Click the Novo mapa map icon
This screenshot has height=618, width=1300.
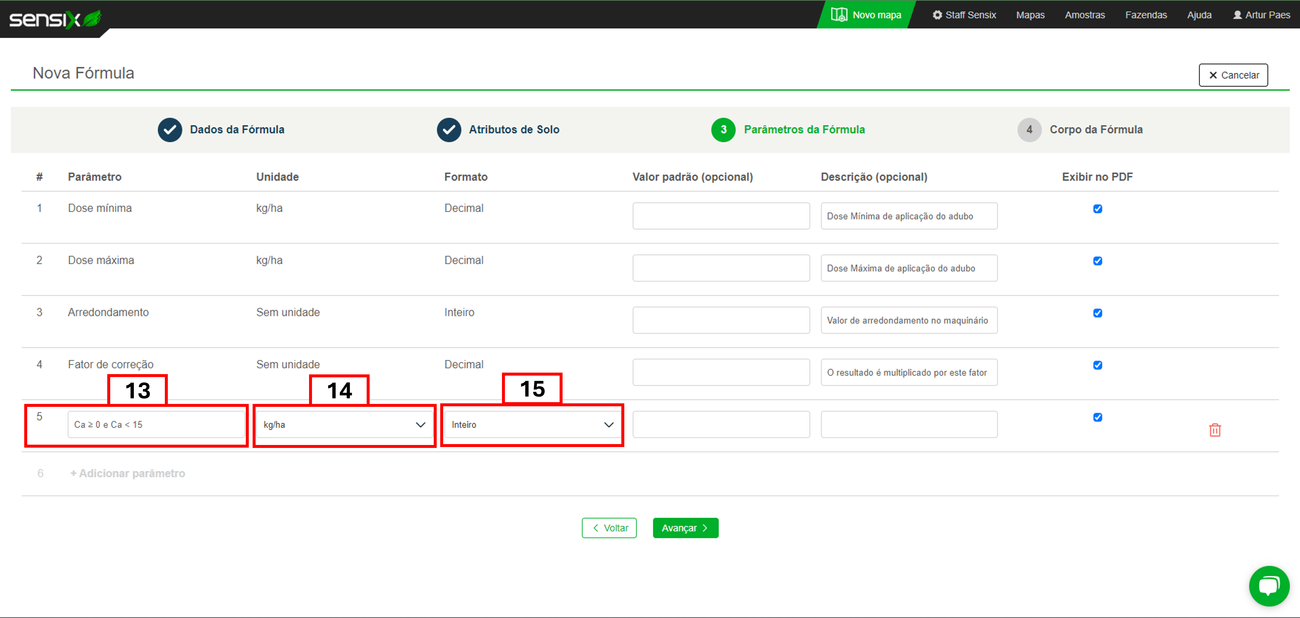(839, 15)
